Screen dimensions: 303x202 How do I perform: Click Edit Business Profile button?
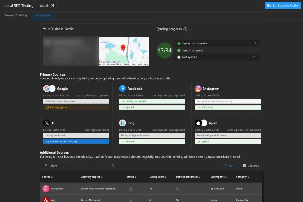(x=283, y=5)
